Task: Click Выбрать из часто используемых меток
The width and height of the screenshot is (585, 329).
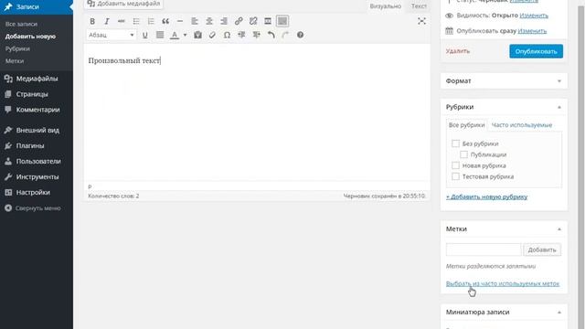Action: point(503,283)
